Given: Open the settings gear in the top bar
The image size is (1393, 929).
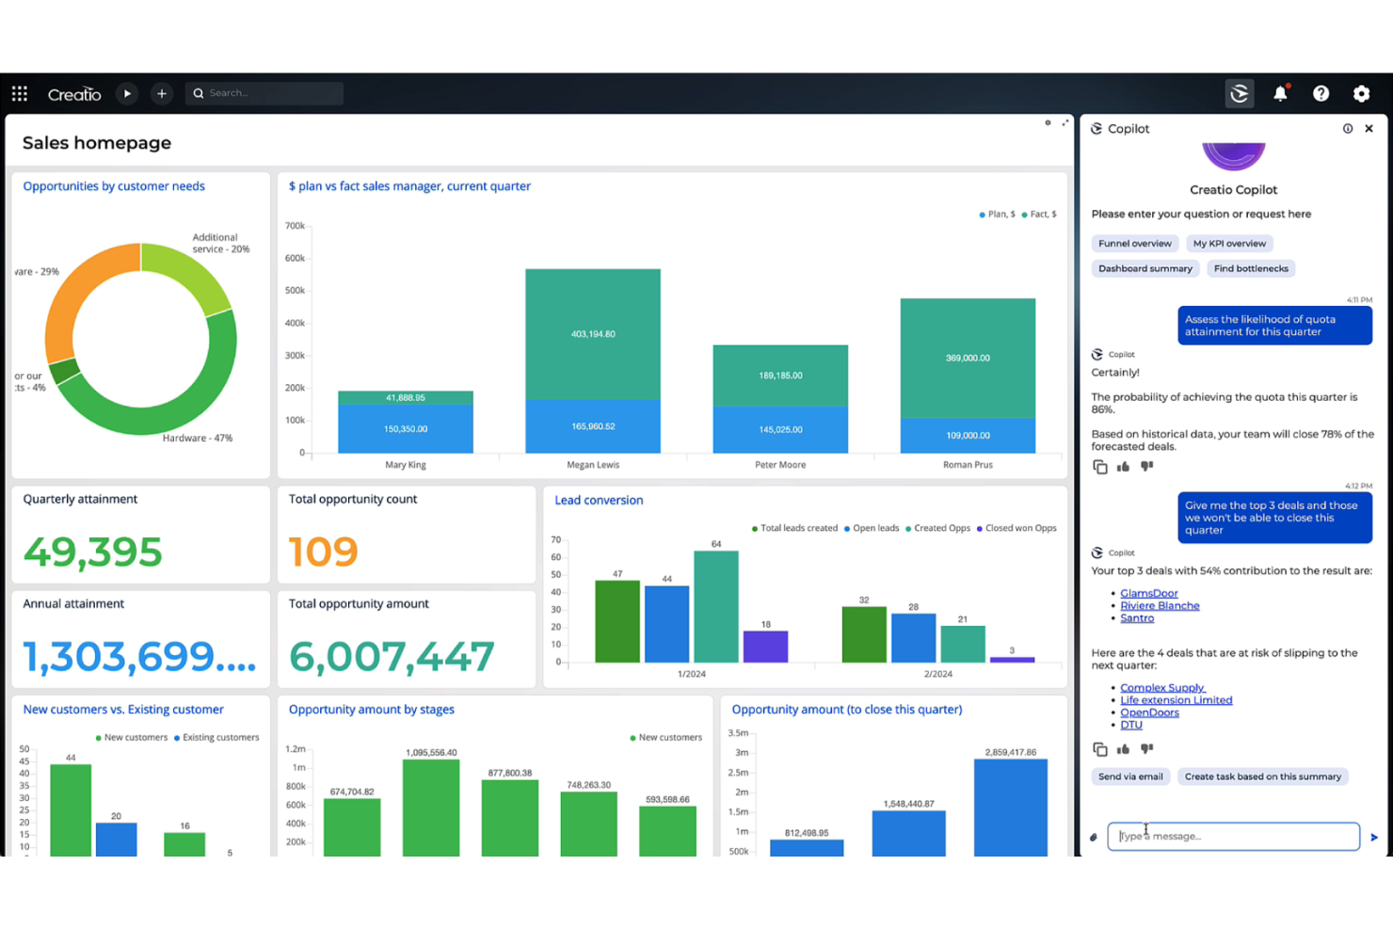Looking at the screenshot, I should coord(1362,93).
